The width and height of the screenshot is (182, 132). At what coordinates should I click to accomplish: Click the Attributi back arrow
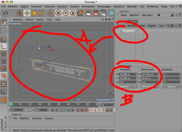159,15
